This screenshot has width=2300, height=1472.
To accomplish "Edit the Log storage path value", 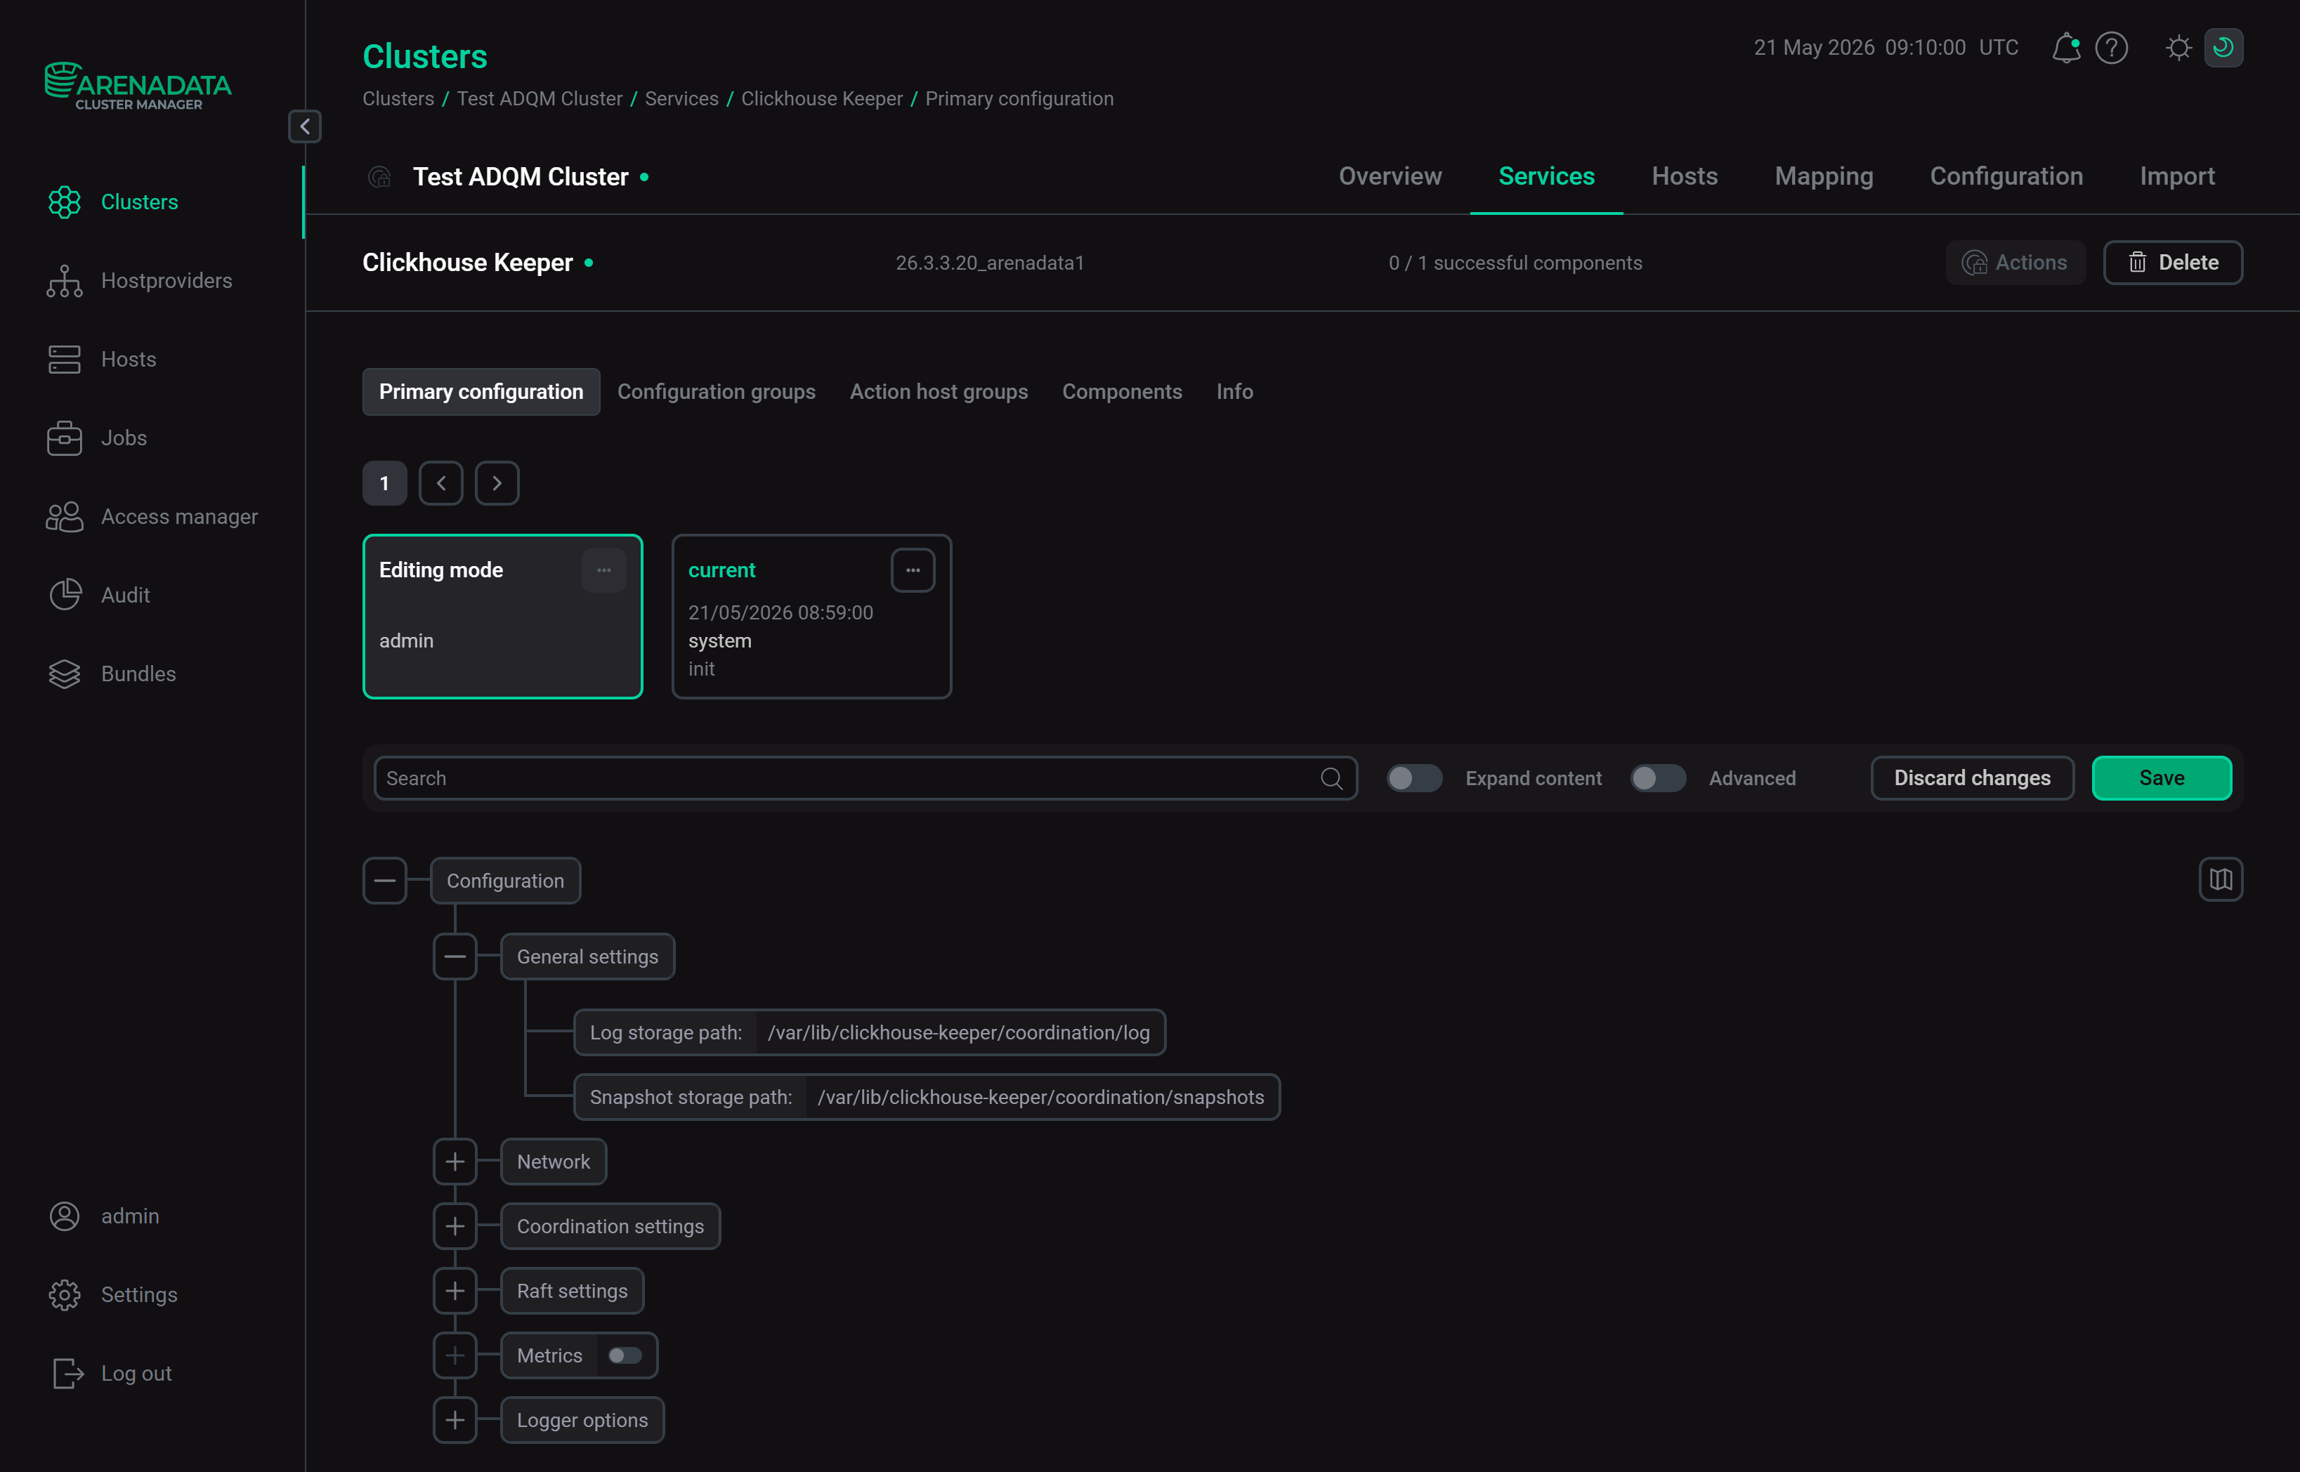I will [x=959, y=1032].
